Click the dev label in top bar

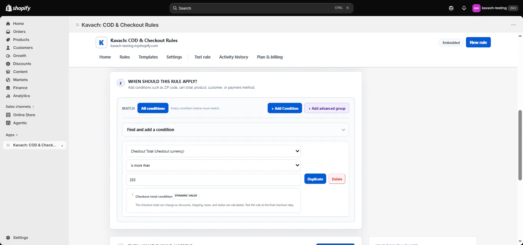[513, 8]
